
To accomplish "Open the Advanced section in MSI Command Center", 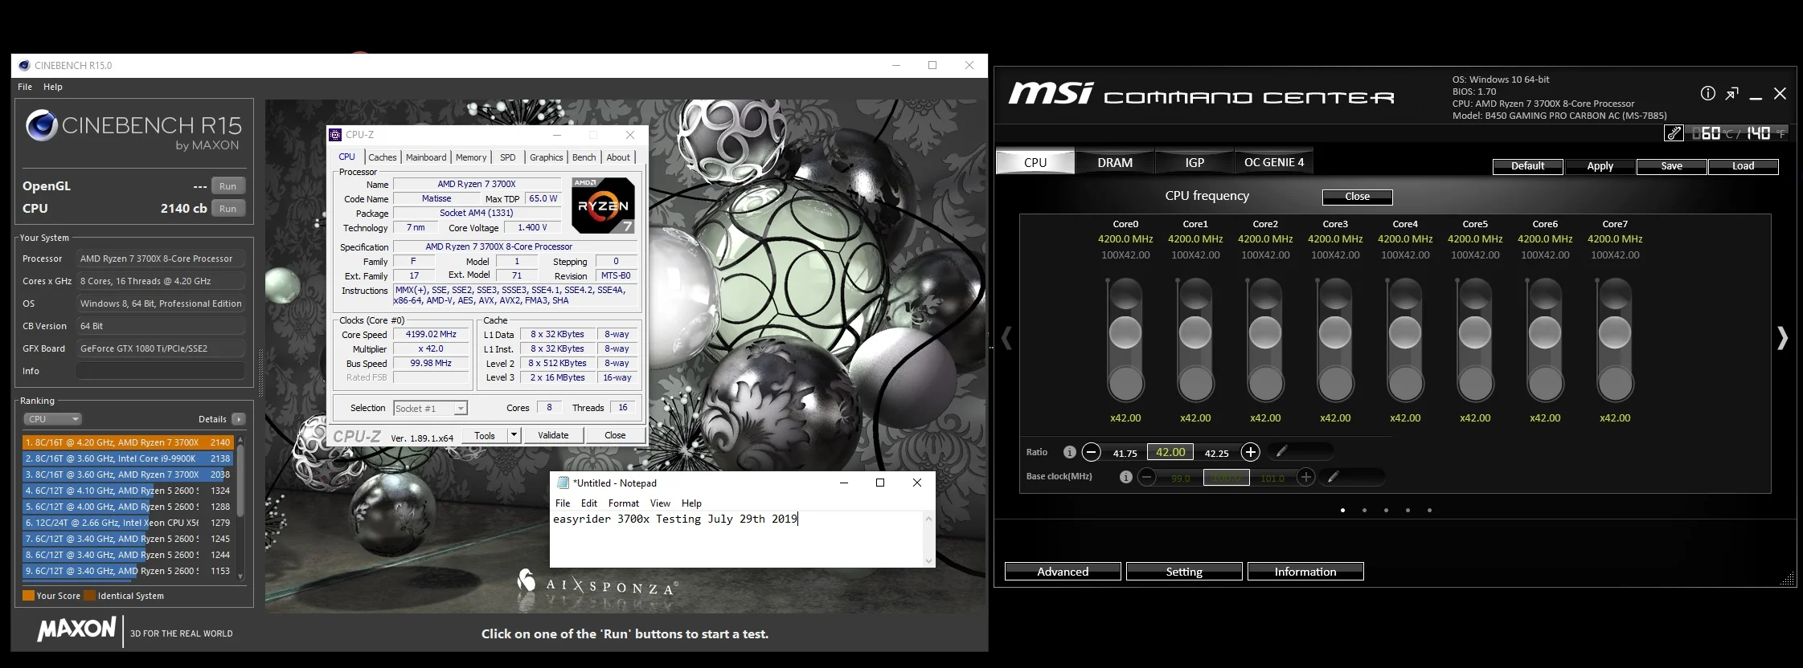I will click(x=1063, y=572).
